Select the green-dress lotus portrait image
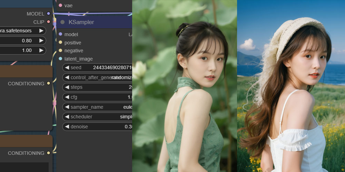345x172 pixels. coord(185,86)
